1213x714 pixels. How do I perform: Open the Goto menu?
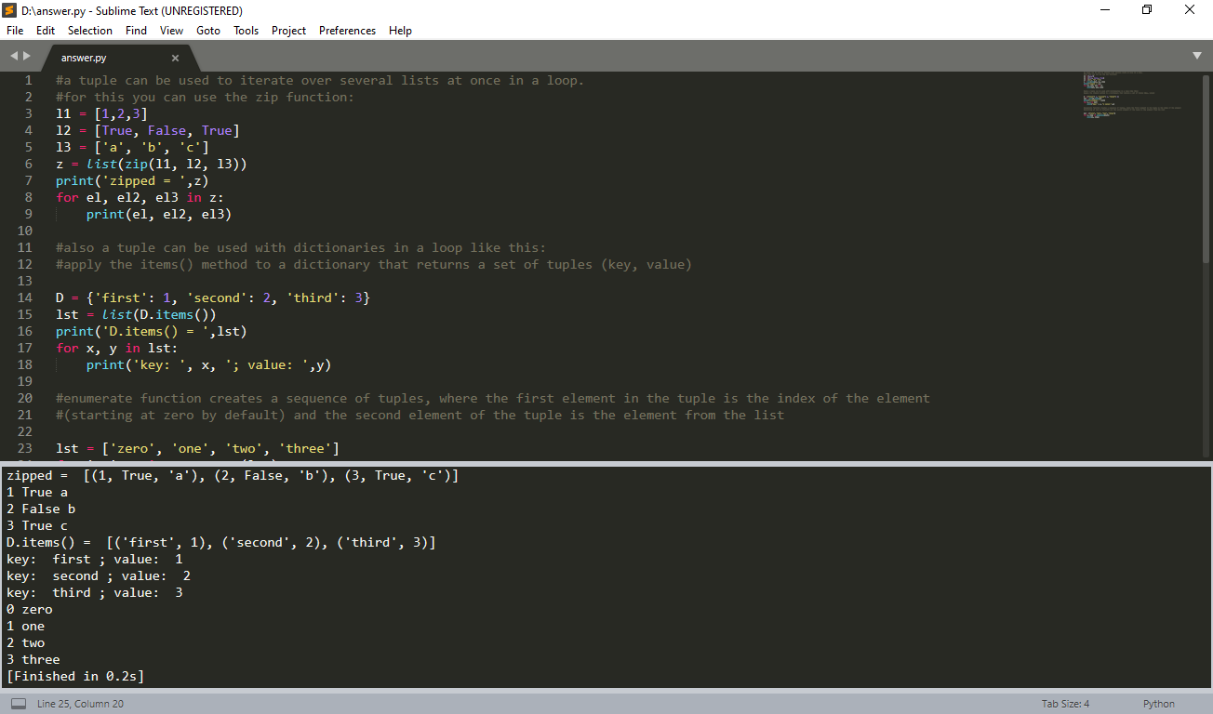pyautogui.click(x=208, y=31)
